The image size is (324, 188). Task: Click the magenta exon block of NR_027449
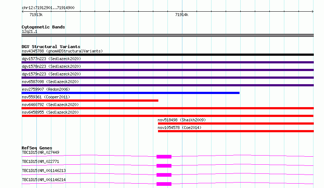(164, 157)
